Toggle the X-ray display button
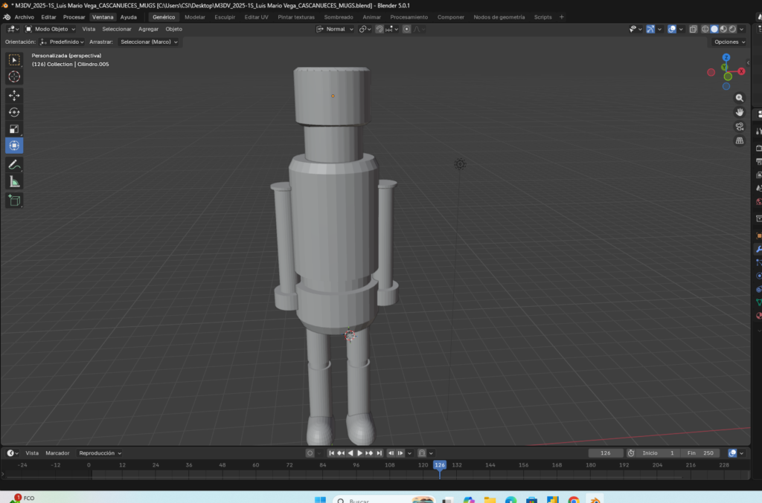 693,29
